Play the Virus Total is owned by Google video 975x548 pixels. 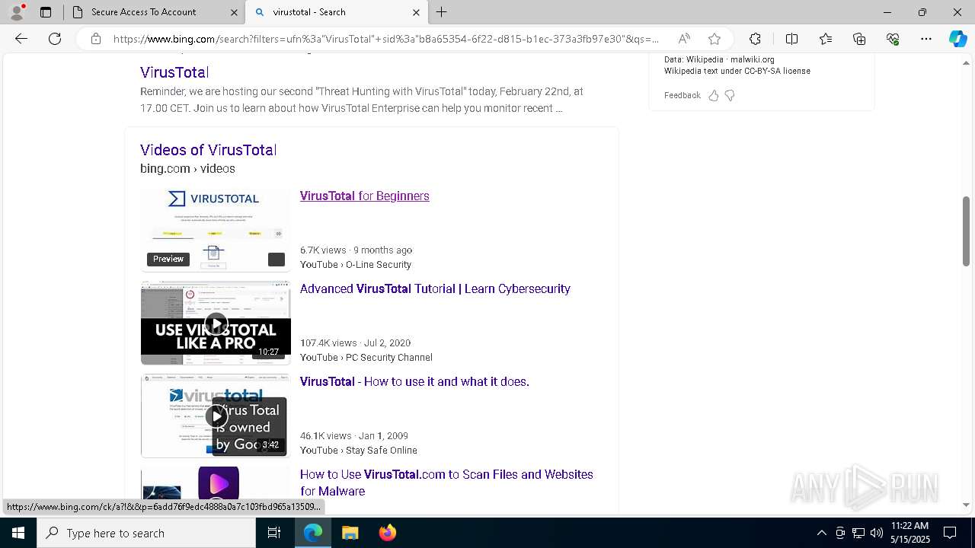(x=216, y=416)
